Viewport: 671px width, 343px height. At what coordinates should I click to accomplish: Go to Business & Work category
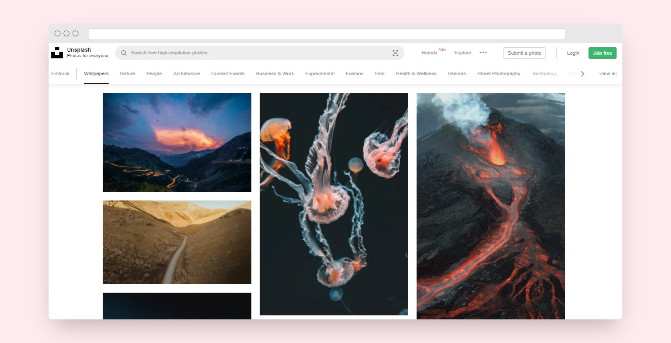click(x=275, y=73)
